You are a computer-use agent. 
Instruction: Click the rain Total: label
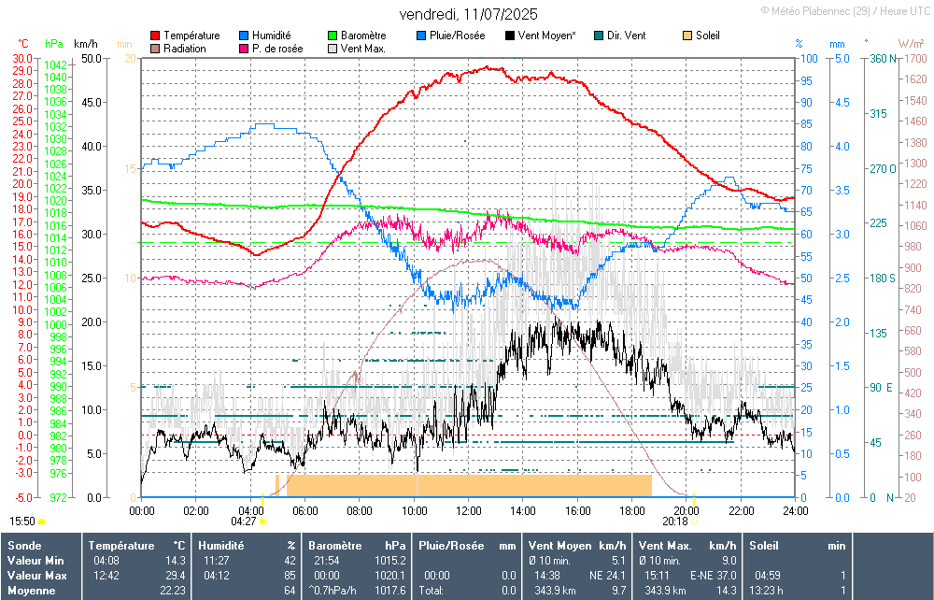(431, 591)
